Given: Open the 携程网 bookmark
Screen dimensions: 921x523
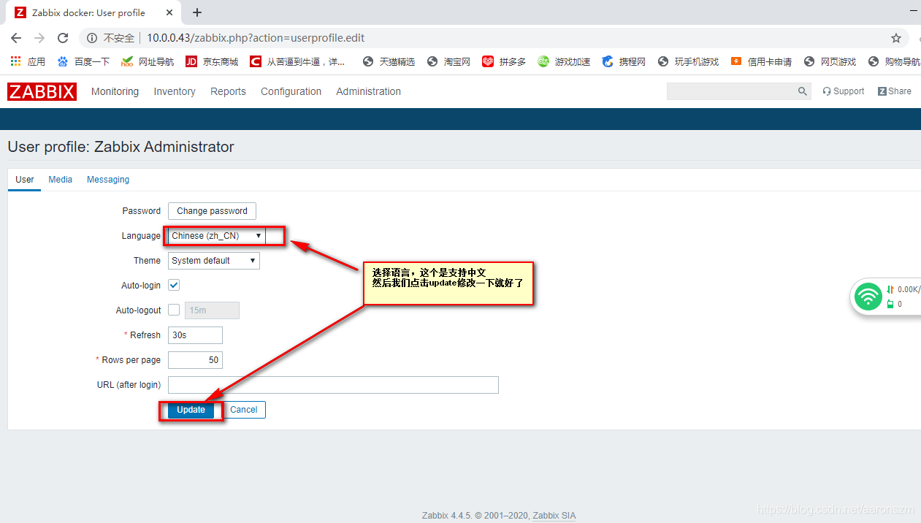Looking at the screenshot, I should pyautogui.click(x=624, y=61).
